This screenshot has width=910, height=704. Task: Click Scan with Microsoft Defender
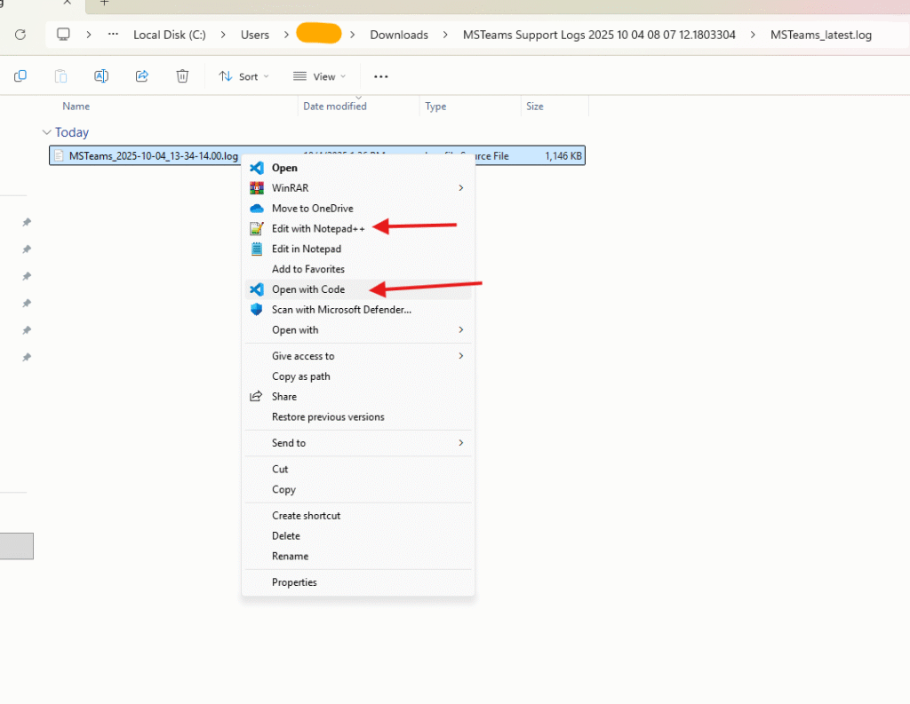tap(341, 310)
